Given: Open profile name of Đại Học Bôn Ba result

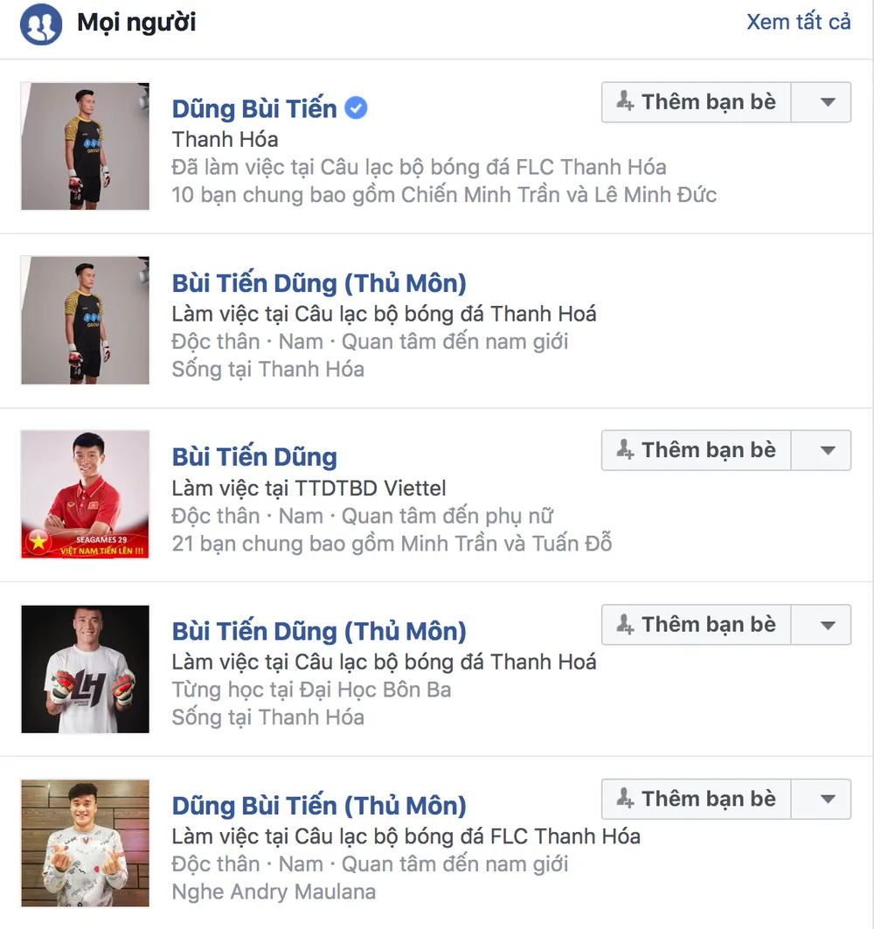Looking at the screenshot, I should 319,631.
